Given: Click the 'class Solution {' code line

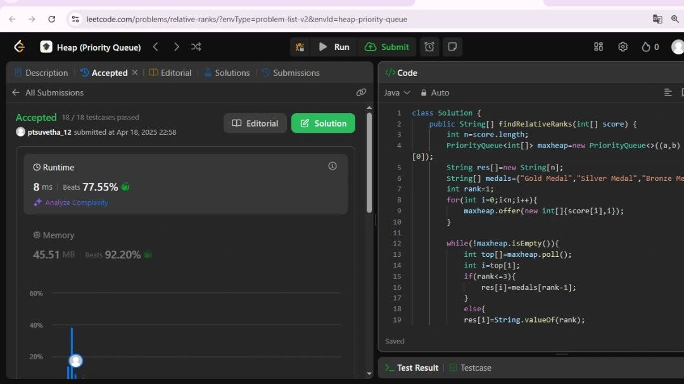Looking at the screenshot, I should click(446, 113).
